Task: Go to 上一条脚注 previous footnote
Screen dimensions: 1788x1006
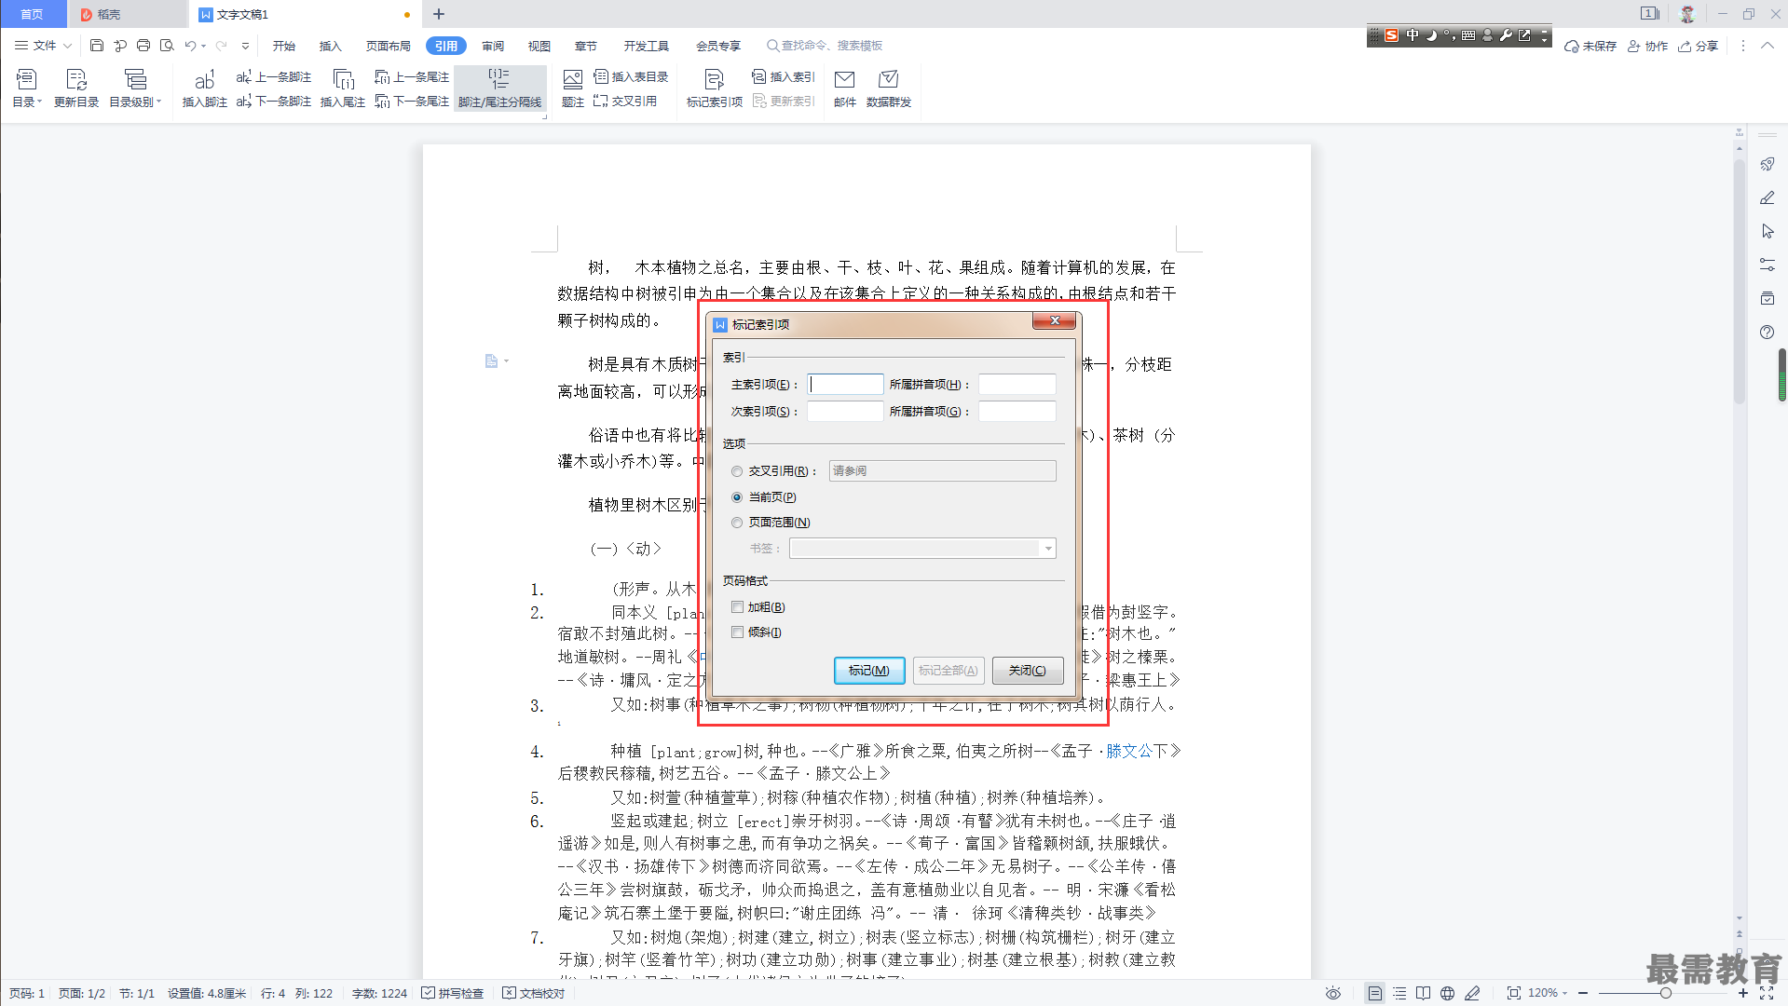Action: coord(274,76)
